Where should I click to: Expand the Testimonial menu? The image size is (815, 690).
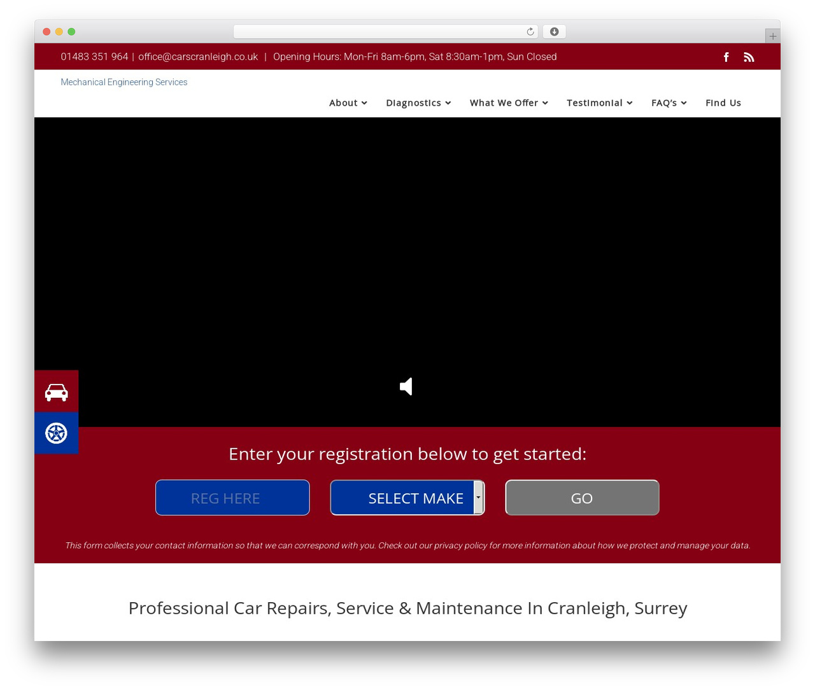pyautogui.click(x=599, y=103)
